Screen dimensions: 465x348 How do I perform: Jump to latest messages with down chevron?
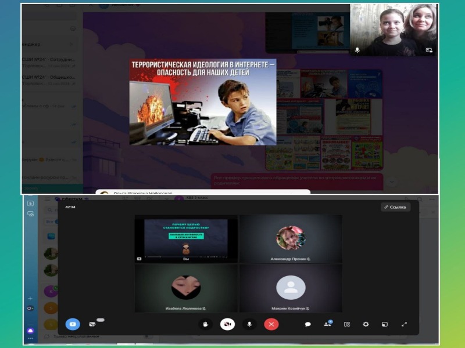point(391,182)
